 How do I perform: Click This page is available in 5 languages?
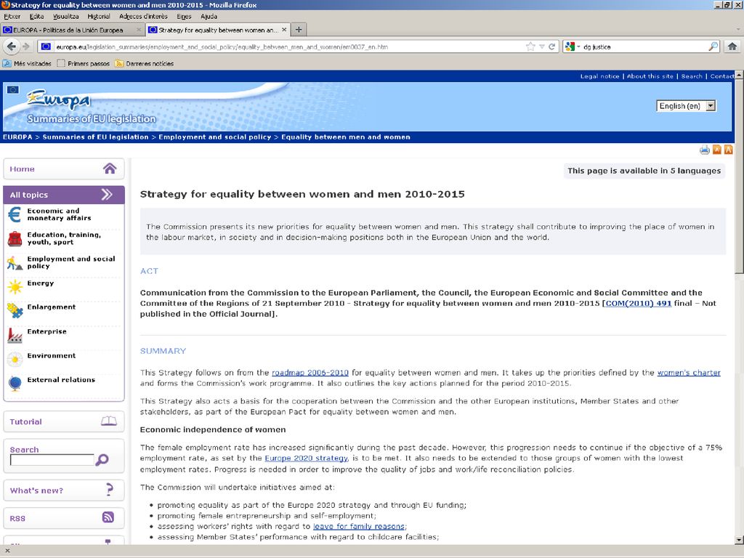click(x=644, y=171)
